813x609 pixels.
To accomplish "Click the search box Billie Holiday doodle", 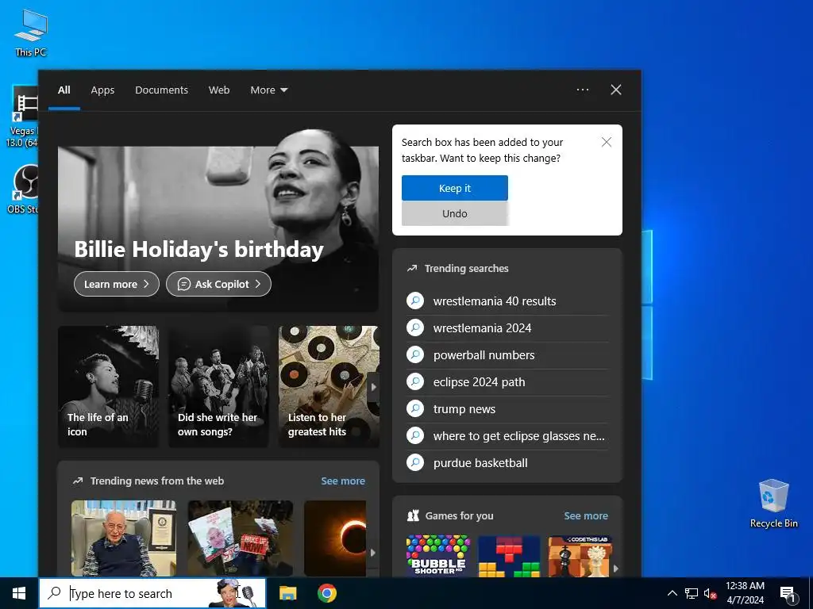I will 234,593.
